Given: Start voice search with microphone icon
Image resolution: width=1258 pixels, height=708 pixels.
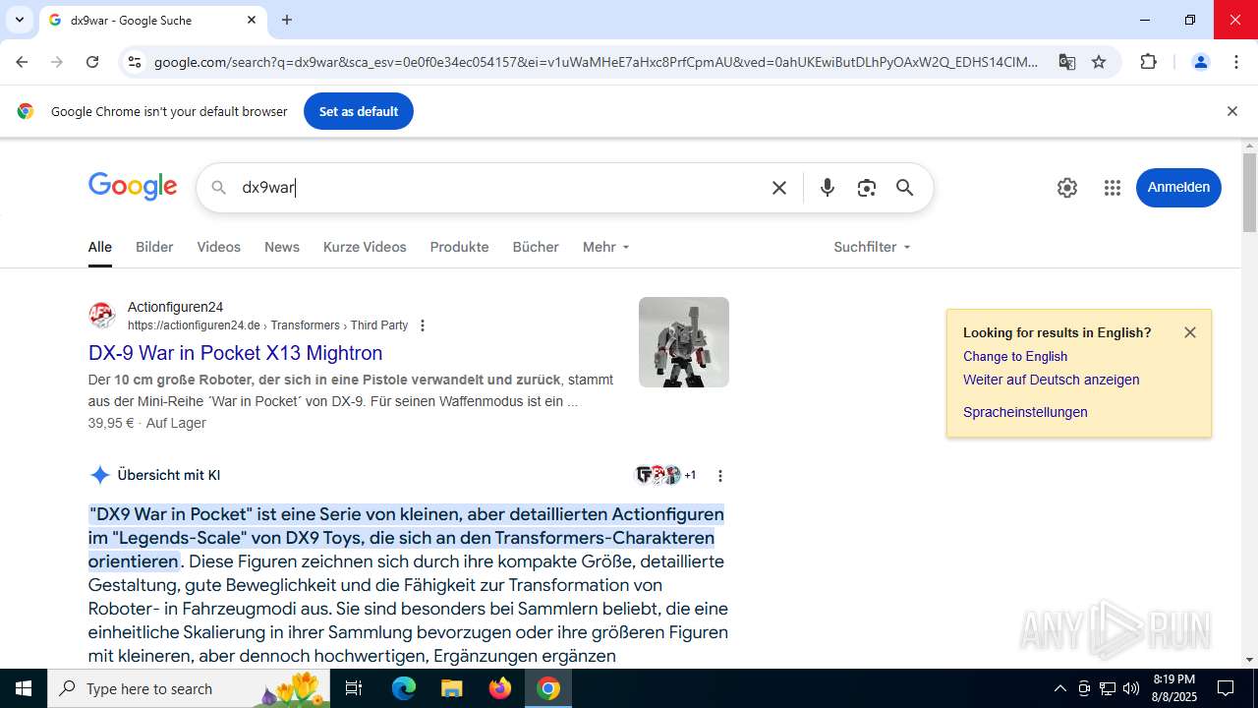Looking at the screenshot, I should point(828,188).
